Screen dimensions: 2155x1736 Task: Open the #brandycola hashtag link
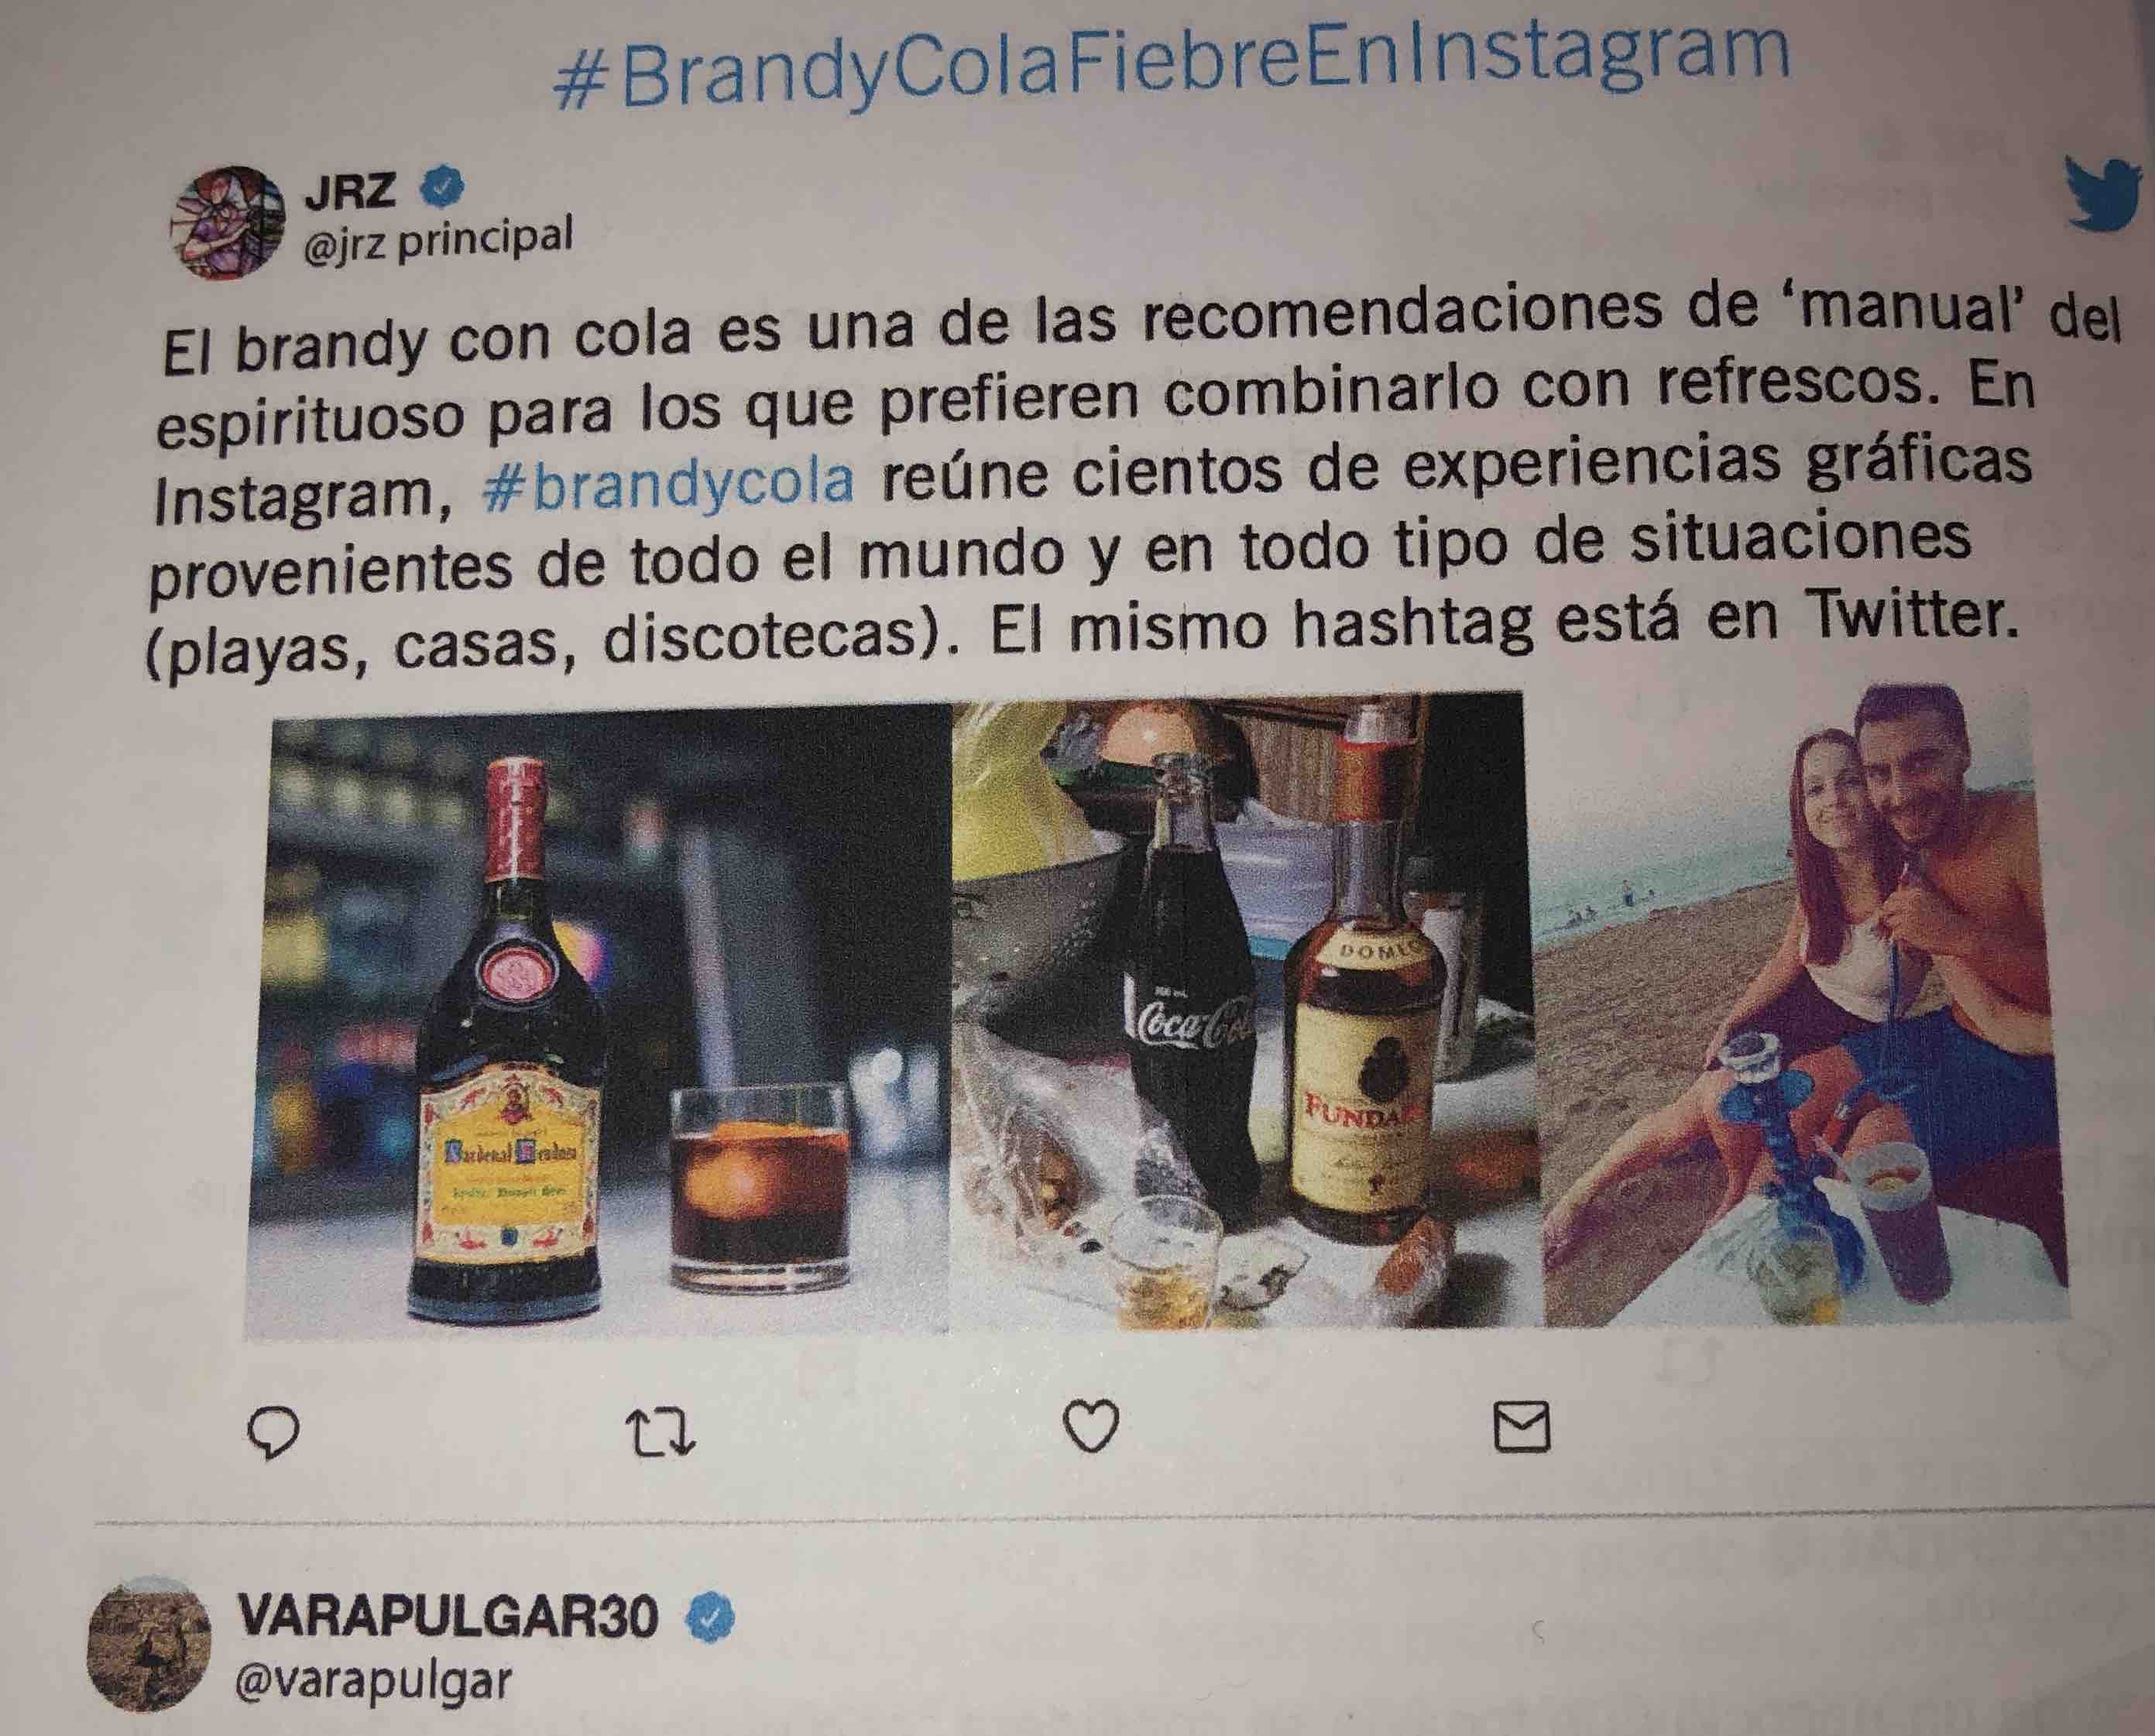pos(668,481)
